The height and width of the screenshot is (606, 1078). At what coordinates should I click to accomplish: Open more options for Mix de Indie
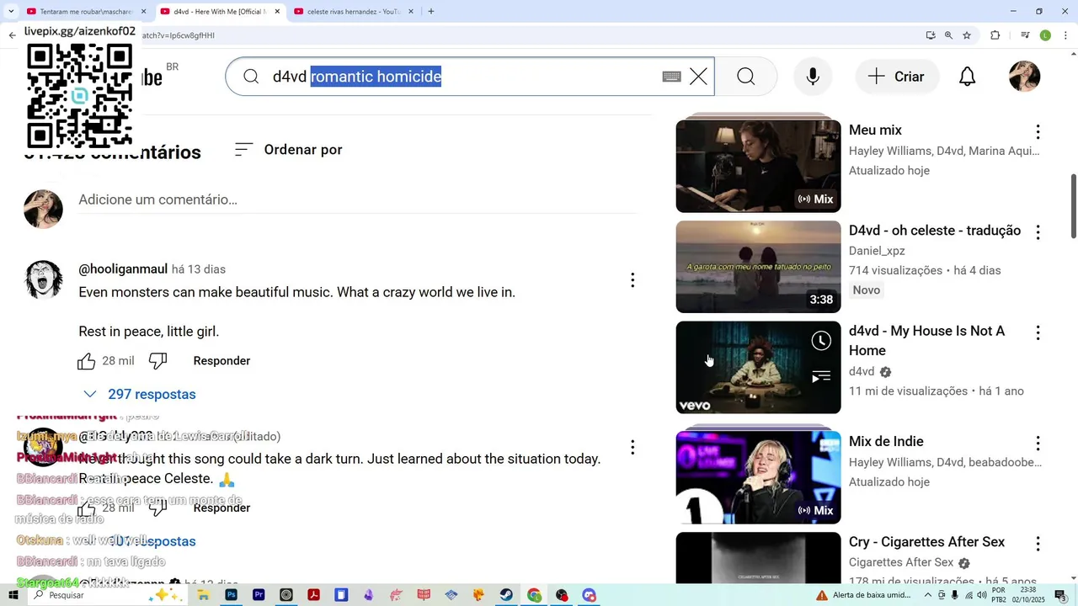tap(1038, 443)
